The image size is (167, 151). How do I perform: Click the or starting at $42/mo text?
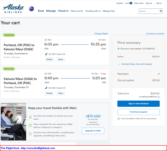click(148, 97)
